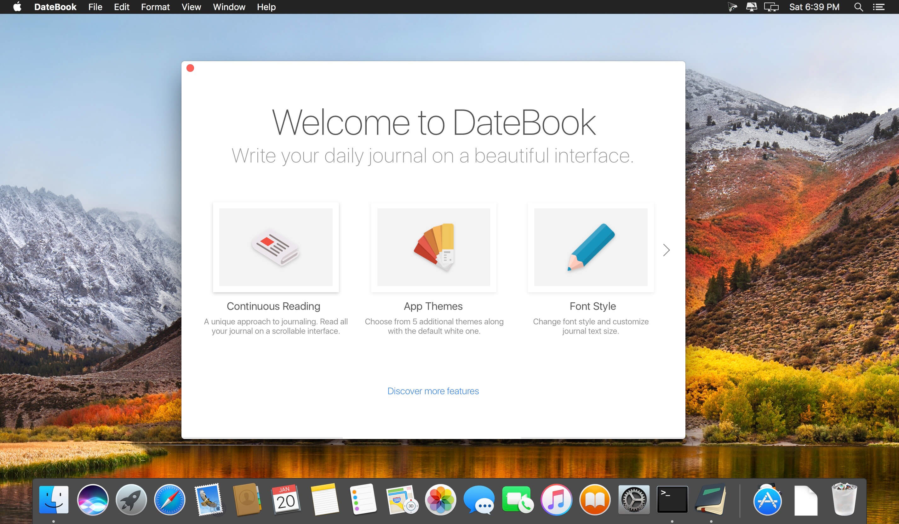The height and width of the screenshot is (524, 899).
Task: Close the Welcome to DateBook window
Action: [x=190, y=68]
